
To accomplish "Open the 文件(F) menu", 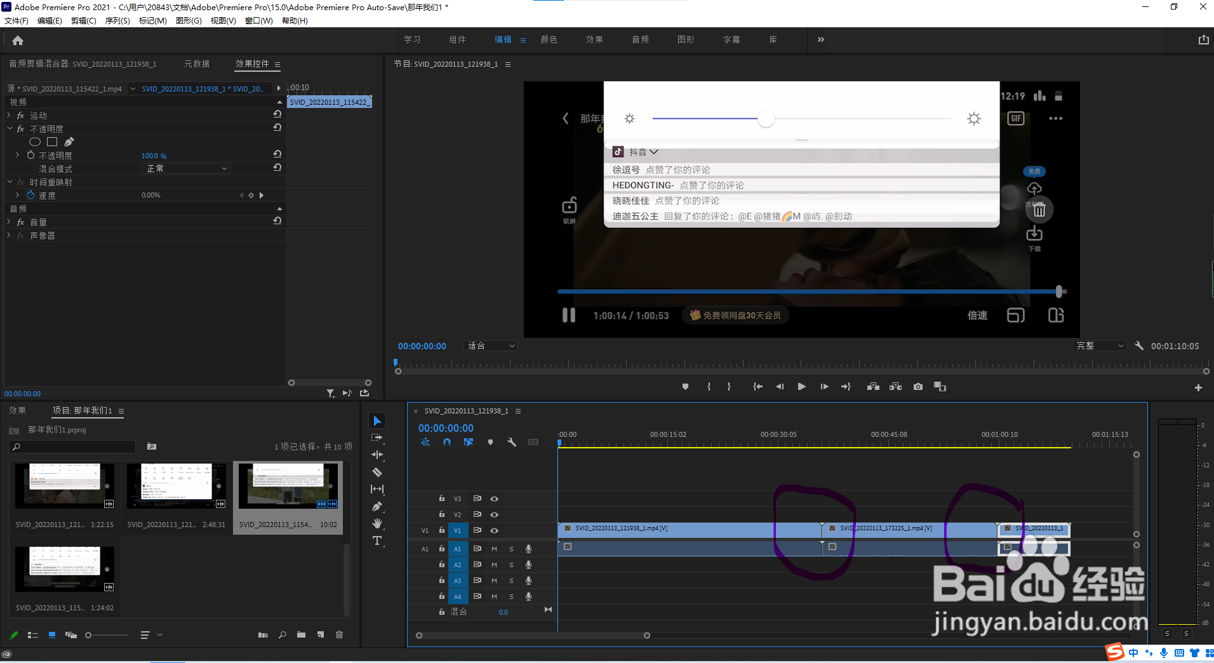I will coord(17,21).
